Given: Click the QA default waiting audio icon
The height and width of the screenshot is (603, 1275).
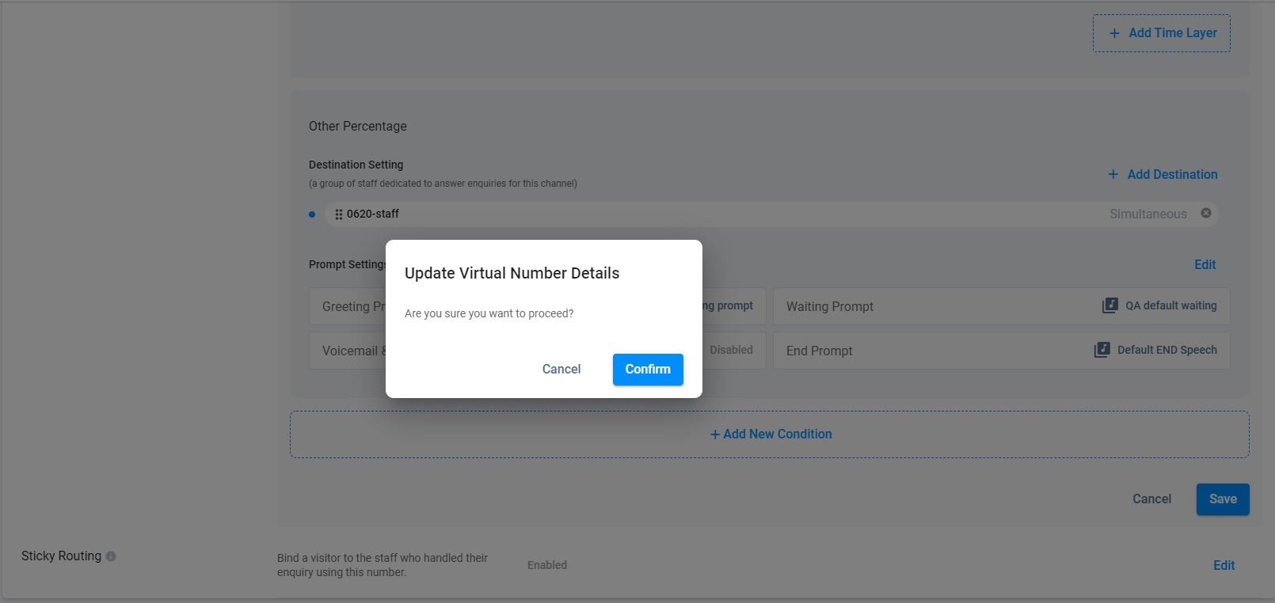Looking at the screenshot, I should (x=1109, y=305).
